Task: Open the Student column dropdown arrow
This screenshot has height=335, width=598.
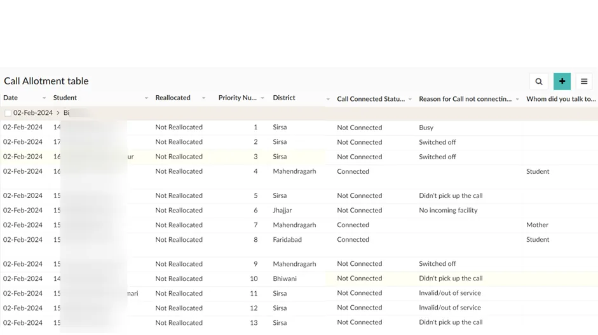Action: (146, 98)
